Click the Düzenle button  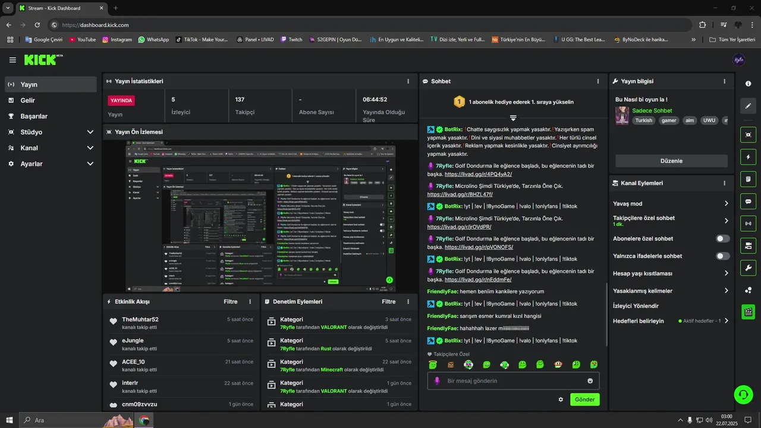point(671,161)
